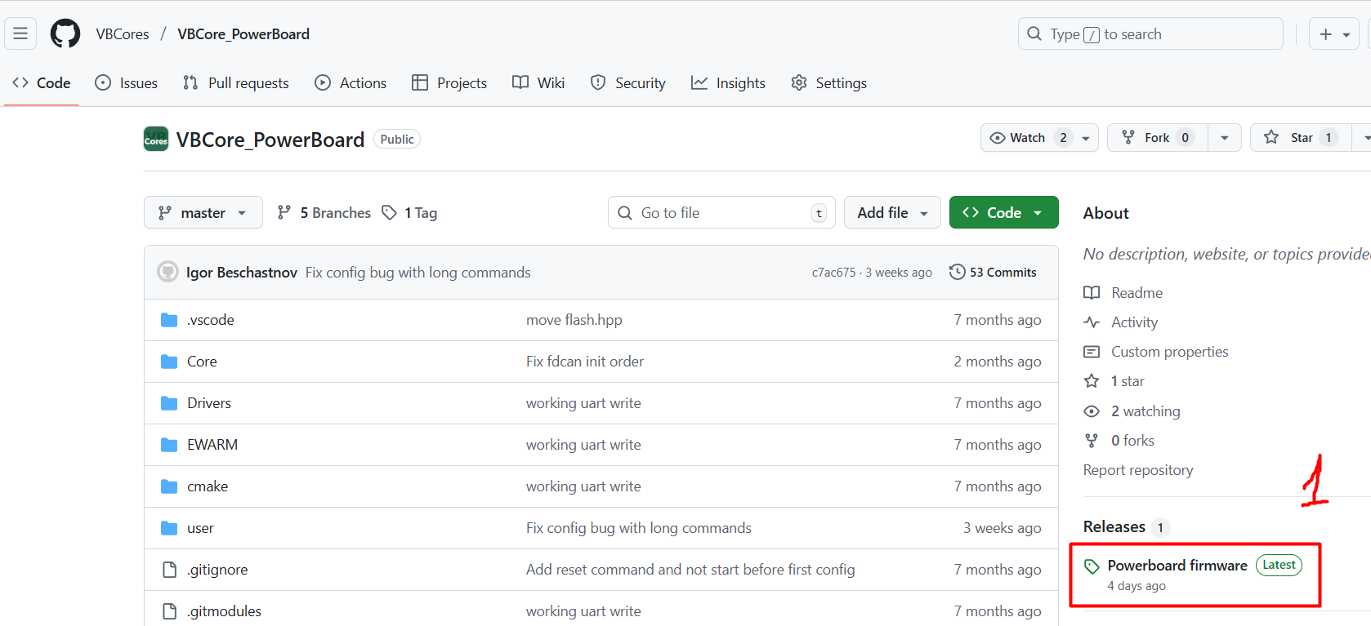Viewport: 1371px width, 626px height.
Task: Click the GitHub Octocat logo
Action: click(65, 34)
